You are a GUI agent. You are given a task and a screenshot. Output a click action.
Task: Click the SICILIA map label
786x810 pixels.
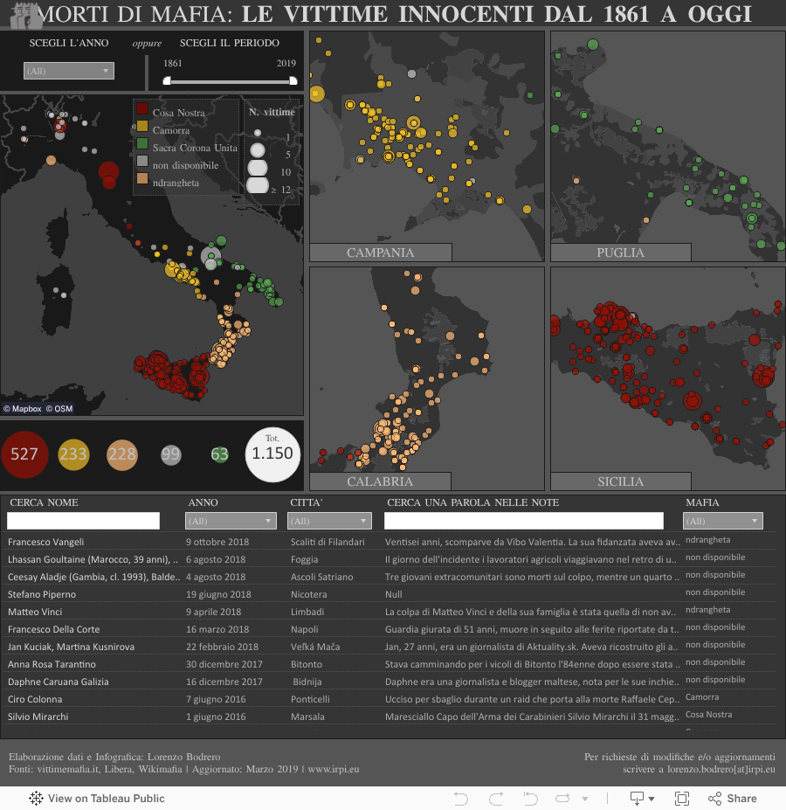[x=621, y=481]
